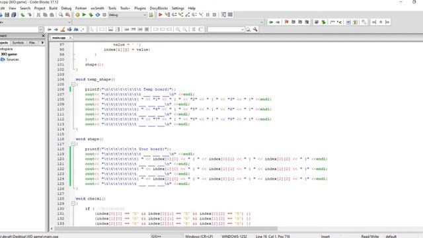Viewport: 423px width, 238px height.
Task: Cut the selected text
Action: click(x=38, y=15)
